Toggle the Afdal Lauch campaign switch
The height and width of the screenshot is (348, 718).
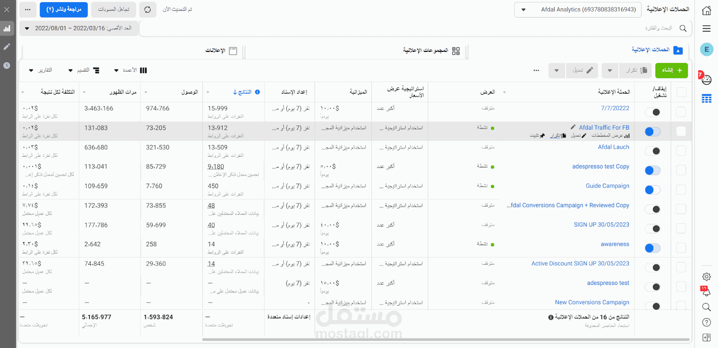click(653, 151)
